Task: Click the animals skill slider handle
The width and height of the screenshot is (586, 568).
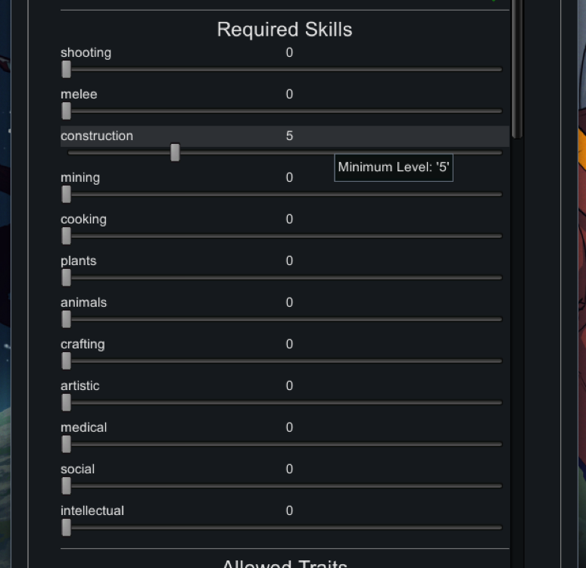Action: click(x=67, y=320)
